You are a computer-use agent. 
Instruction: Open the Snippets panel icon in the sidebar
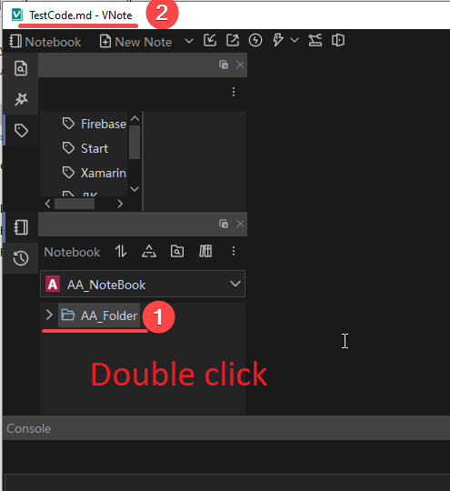21,99
